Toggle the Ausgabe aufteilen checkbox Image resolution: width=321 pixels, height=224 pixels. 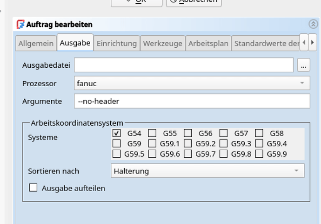point(33,188)
